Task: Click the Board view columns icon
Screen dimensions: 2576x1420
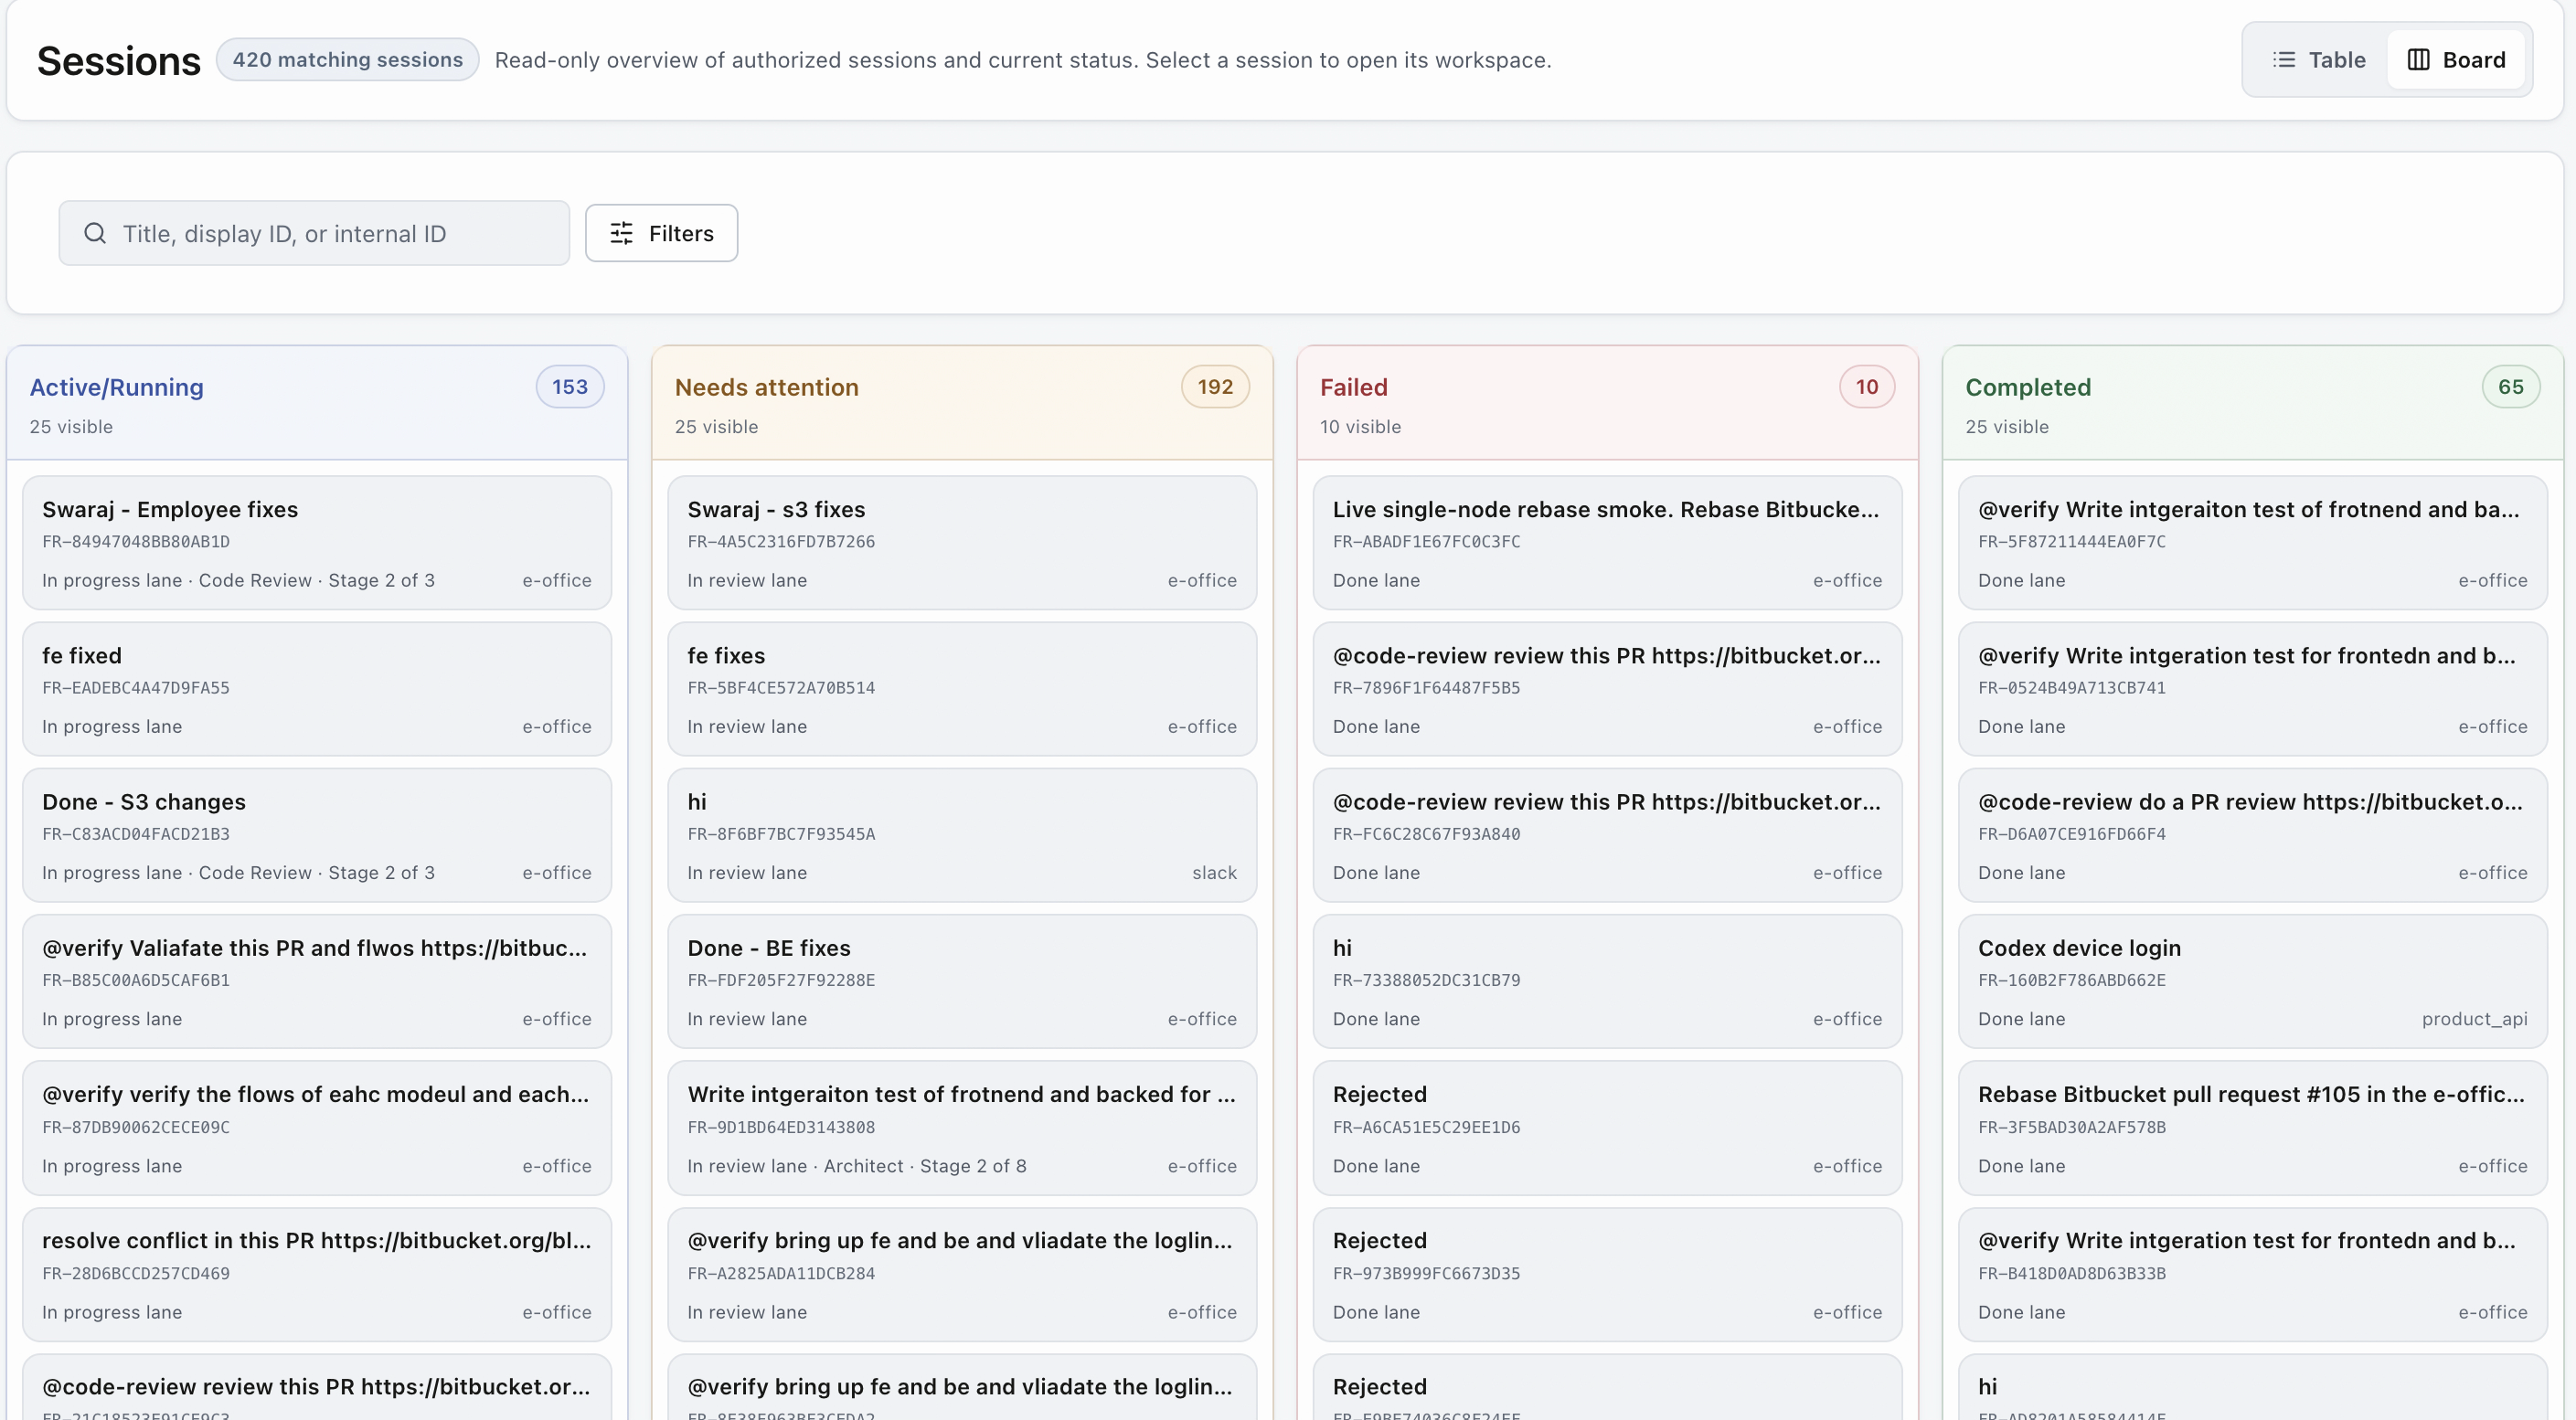Action: tap(2418, 60)
